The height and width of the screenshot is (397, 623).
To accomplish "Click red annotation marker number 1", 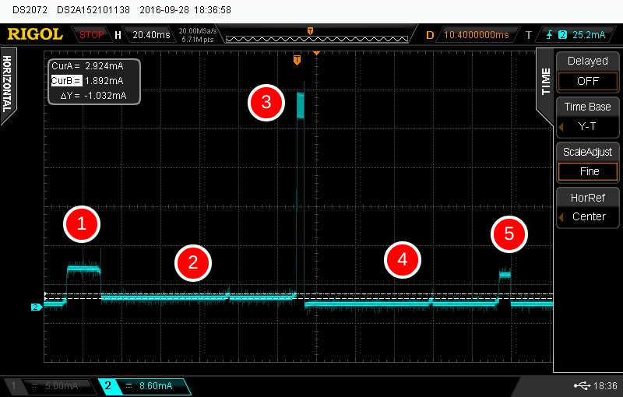I will click(83, 225).
